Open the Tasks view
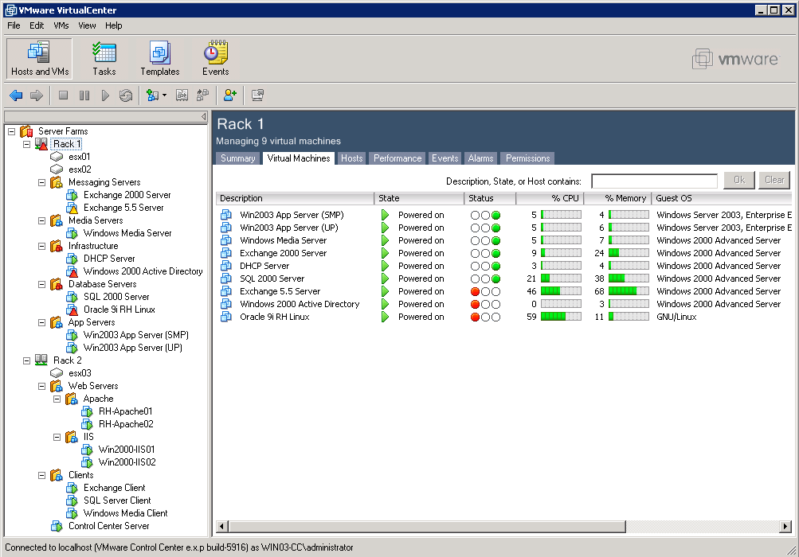799x557 pixels. (x=104, y=59)
